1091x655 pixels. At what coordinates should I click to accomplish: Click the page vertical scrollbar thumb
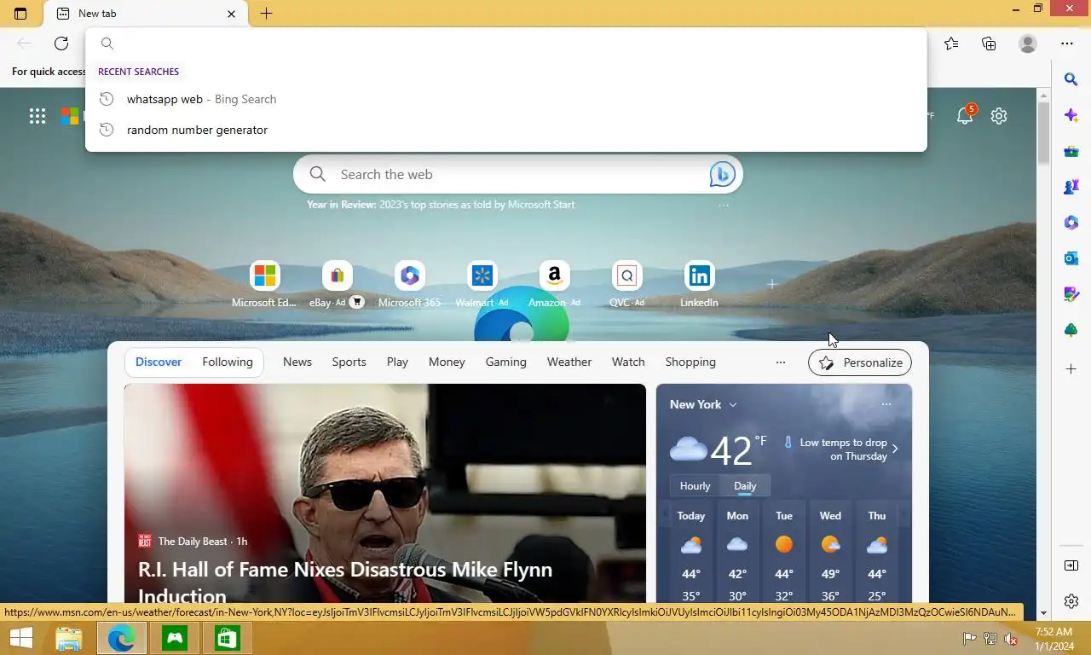[1043, 132]
